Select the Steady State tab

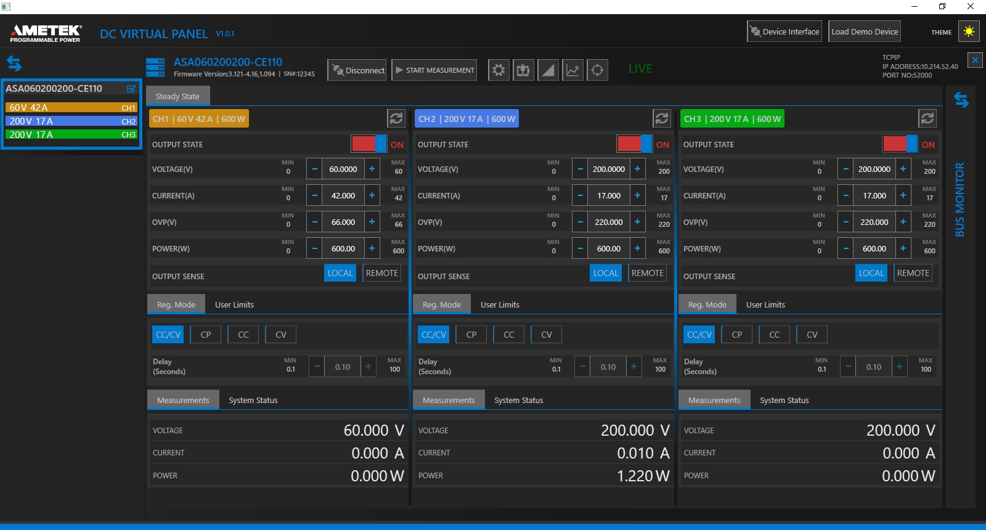pos(177,96)
